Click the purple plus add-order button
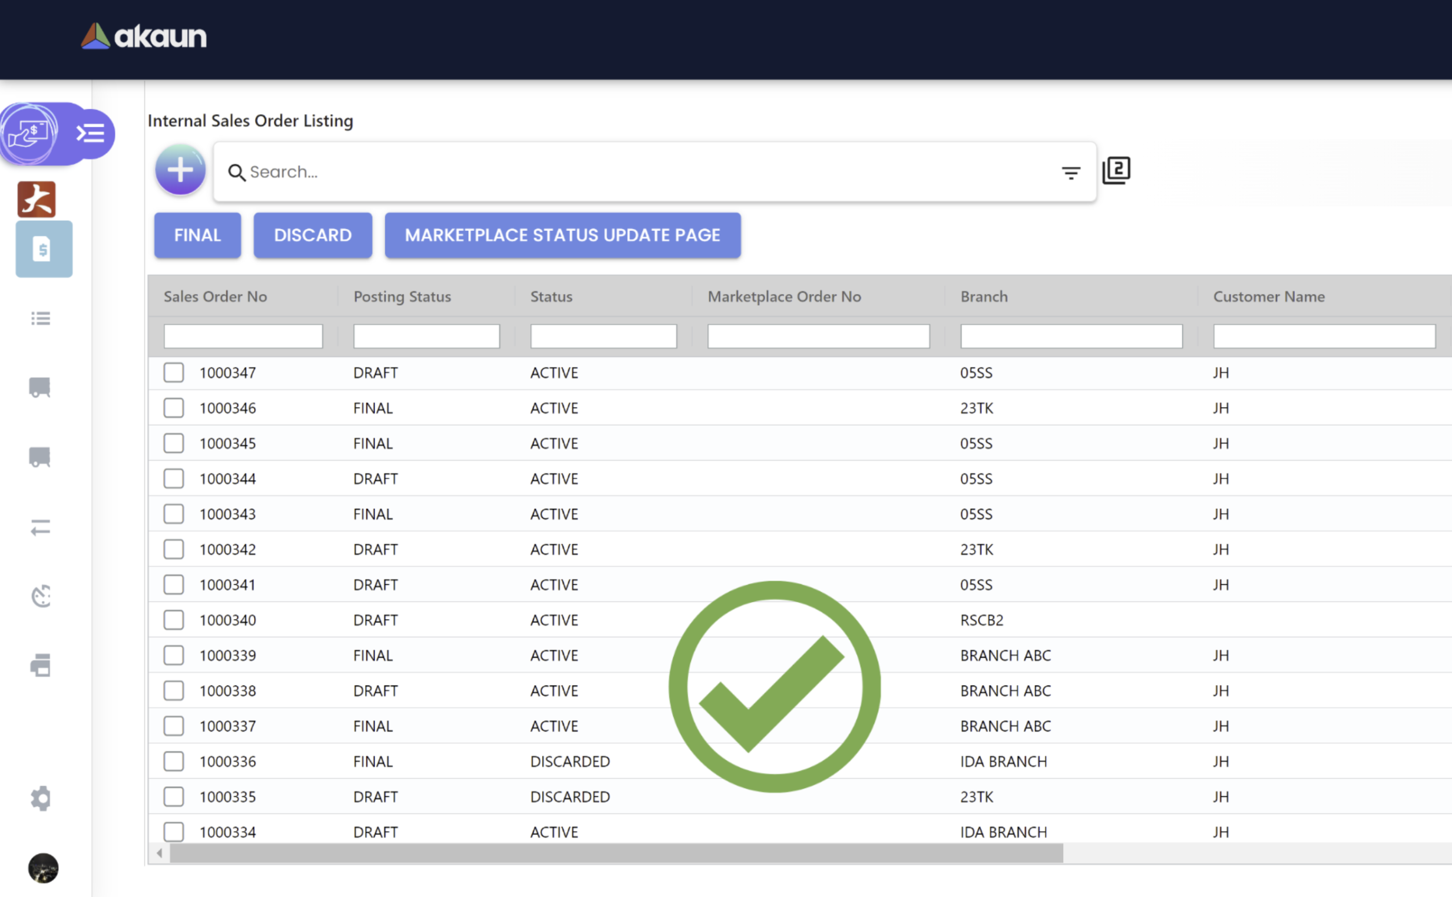 tap(180, 170)
